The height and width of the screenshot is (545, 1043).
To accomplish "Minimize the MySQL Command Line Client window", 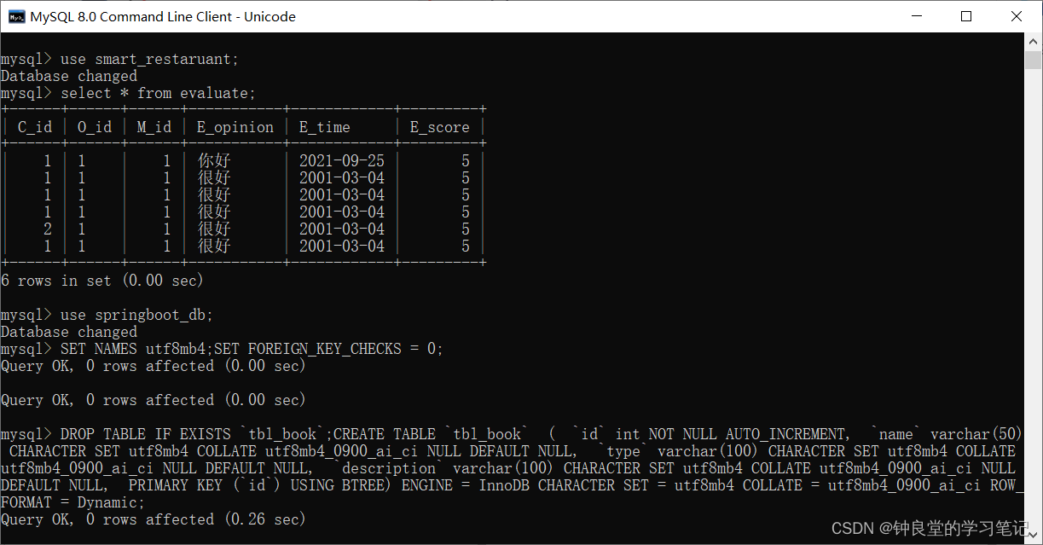I will [916, 16].
